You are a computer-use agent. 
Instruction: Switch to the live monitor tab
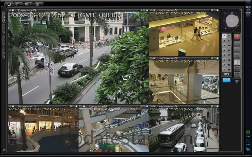(x=9, y=4)
